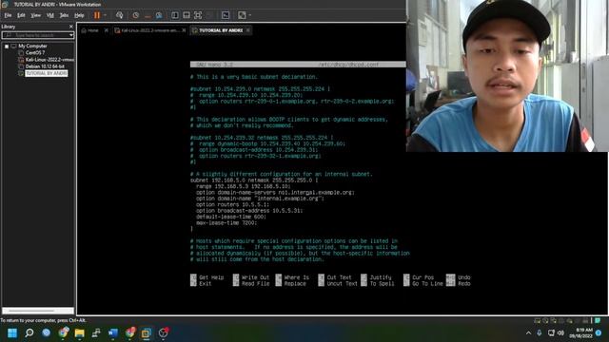Viewport: 609px width, 342px height.
Task: Enter full screen mode icon
Action: click(x=198, y=15)
